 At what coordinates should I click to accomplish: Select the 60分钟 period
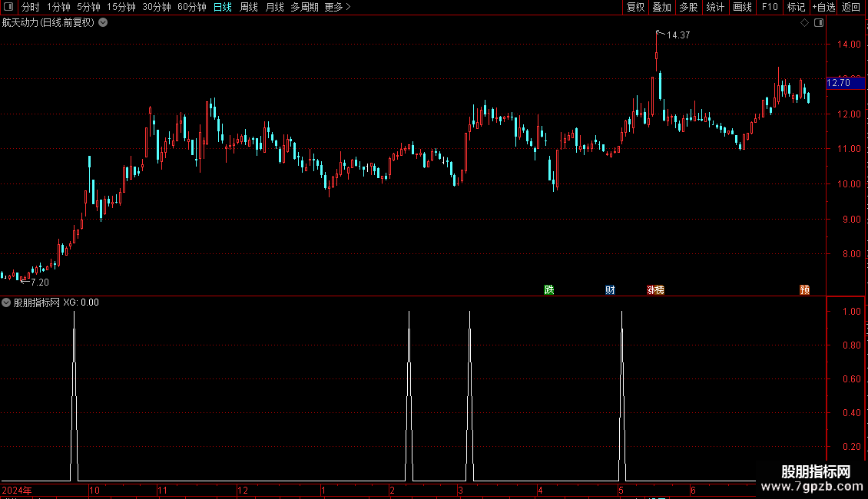192,7
